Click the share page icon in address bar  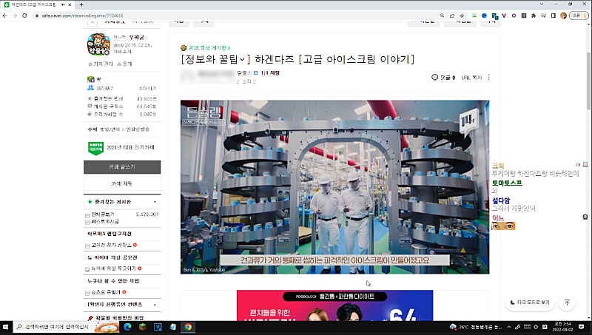(x=452, y=16)
